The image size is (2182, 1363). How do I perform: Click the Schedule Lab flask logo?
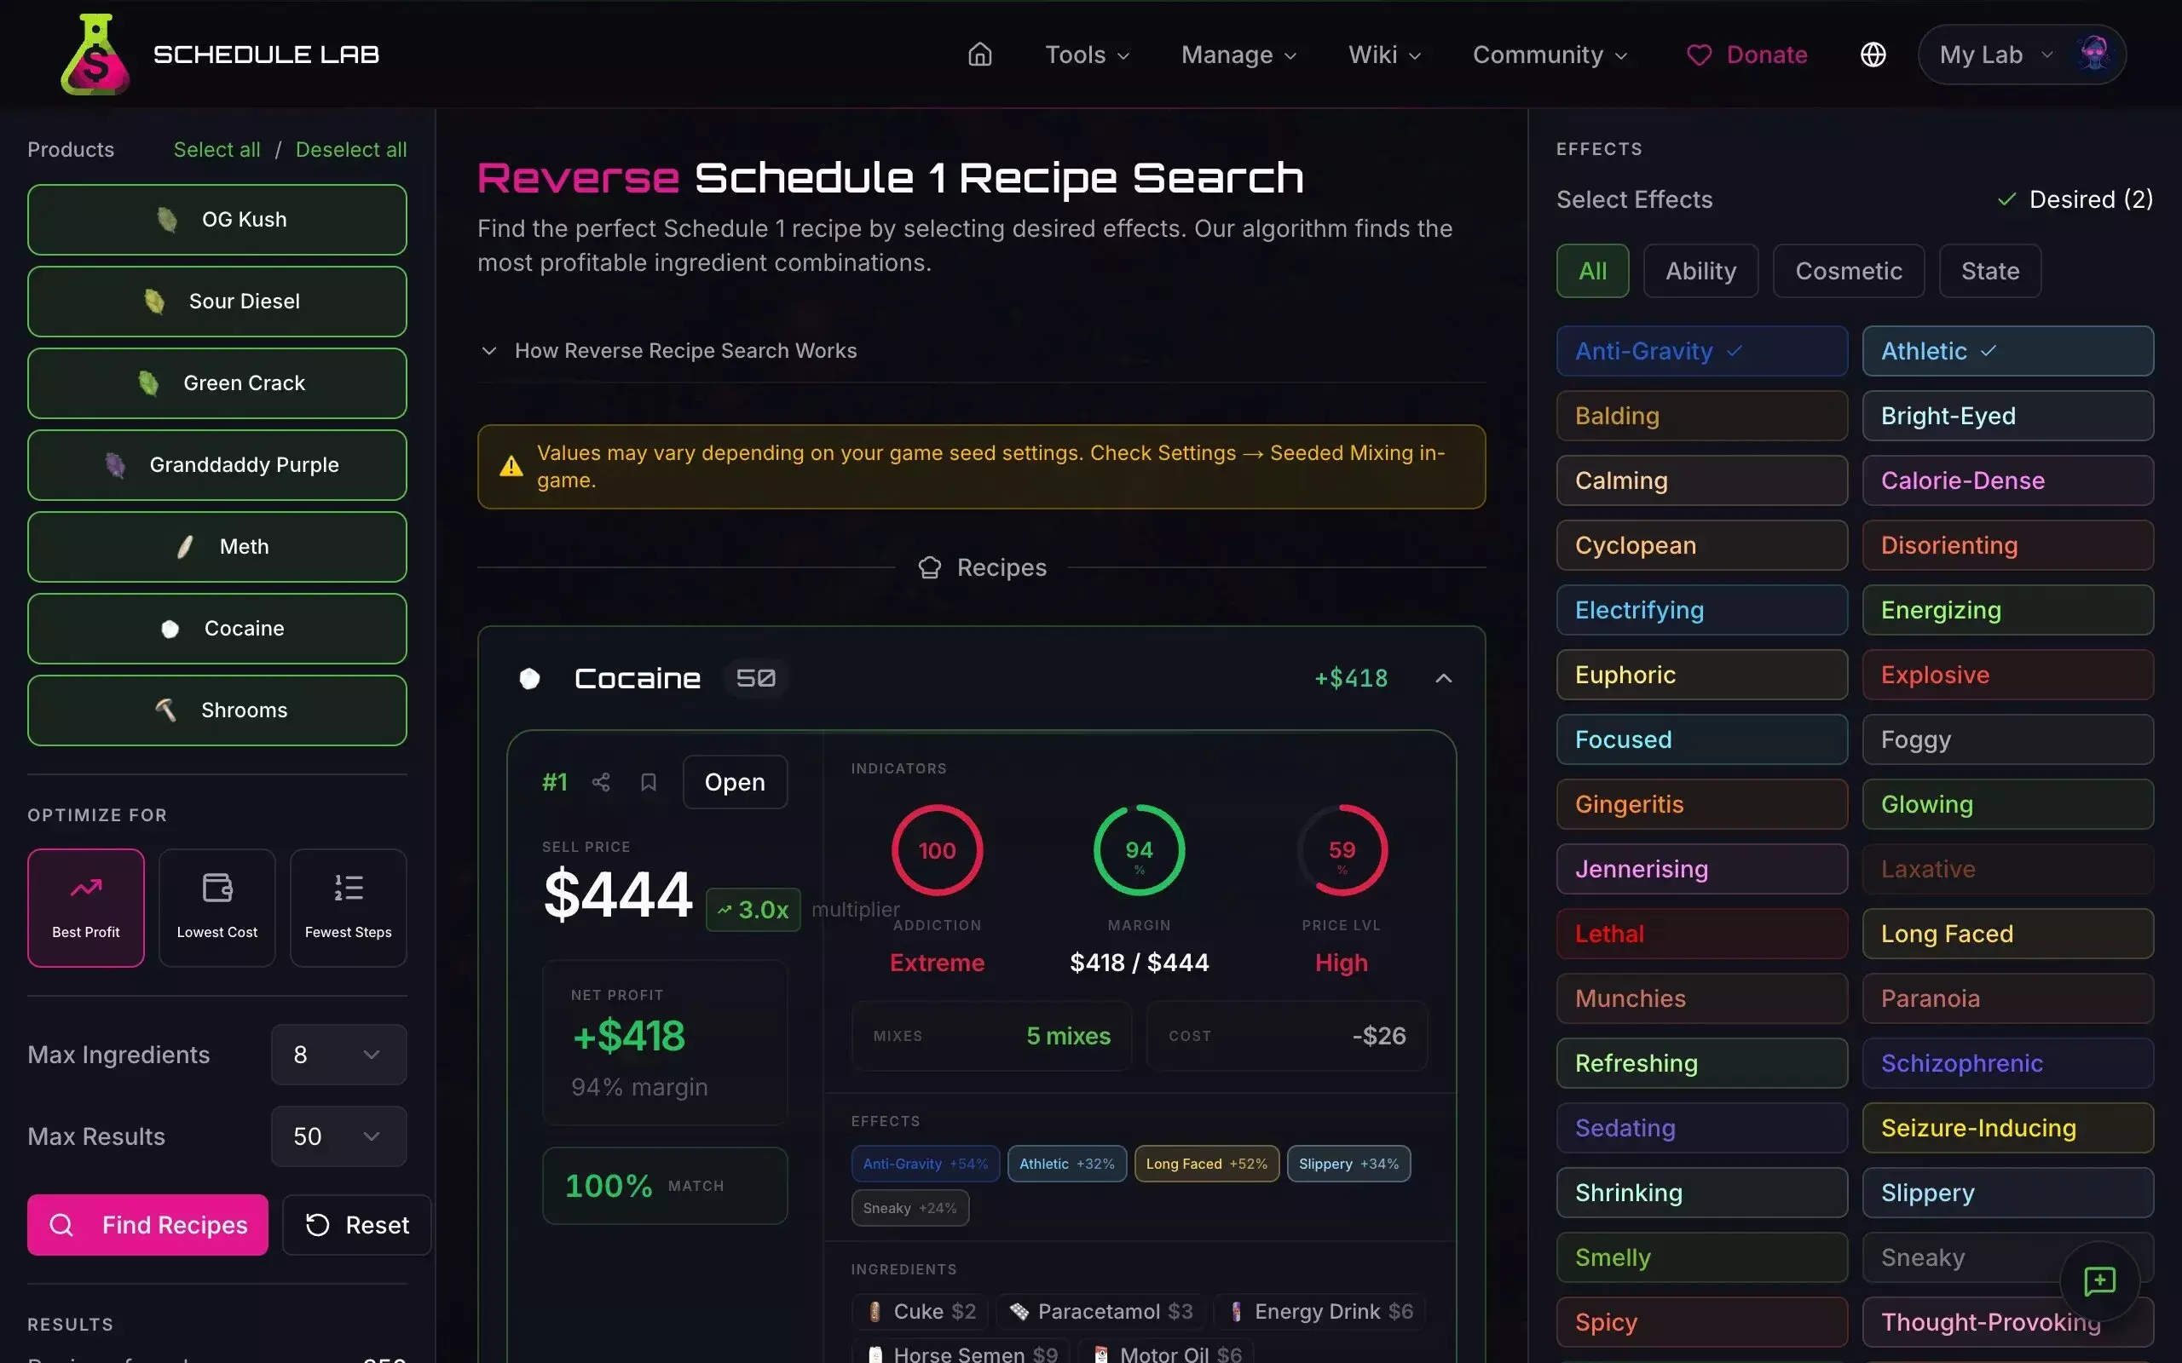pos(95,55)
